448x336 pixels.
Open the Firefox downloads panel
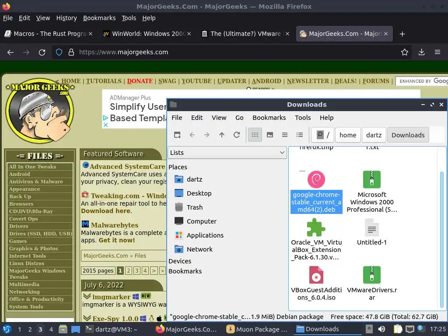click(421, 52)
